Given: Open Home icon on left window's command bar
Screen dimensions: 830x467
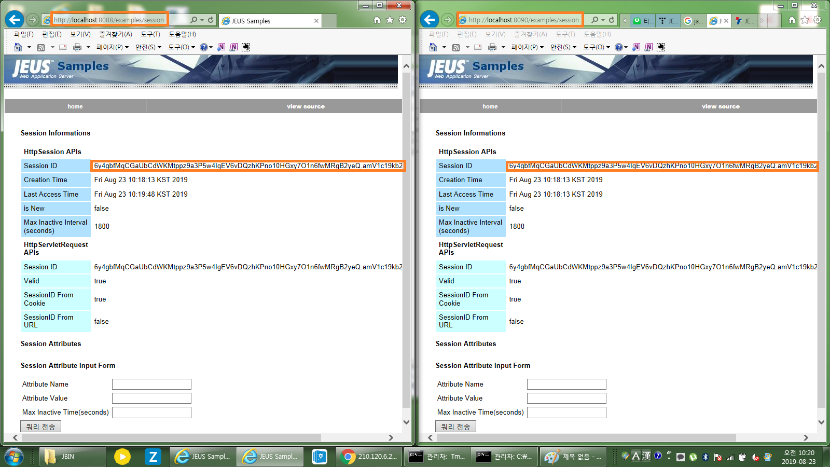Looking at the screenshot, I should click(x=18, y=47).
